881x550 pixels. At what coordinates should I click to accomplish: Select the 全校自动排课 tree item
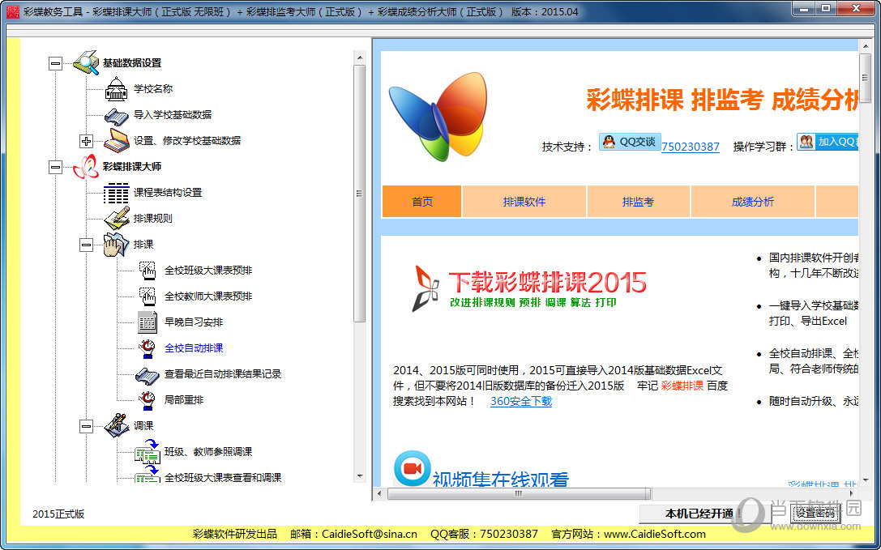click(194, 348)
